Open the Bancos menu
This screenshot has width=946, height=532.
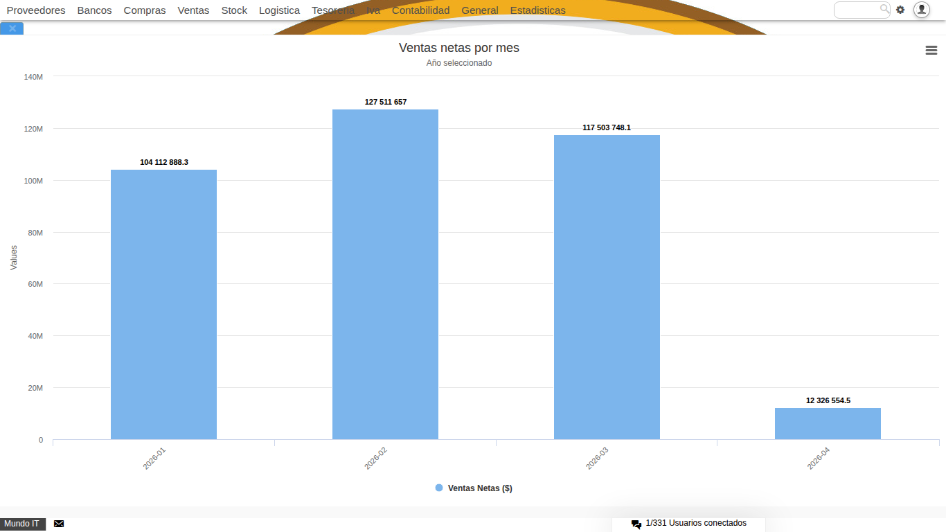coord(94,10)
